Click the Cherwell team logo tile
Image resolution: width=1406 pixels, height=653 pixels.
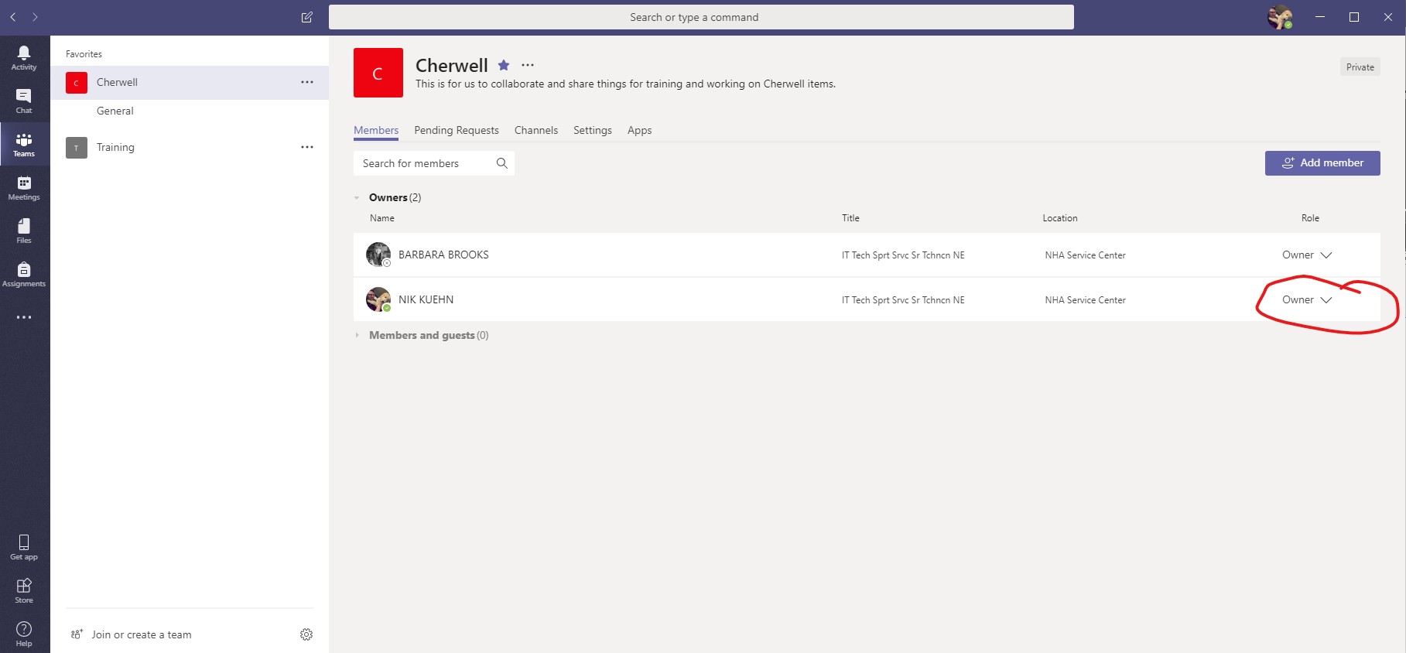(378, 73)
